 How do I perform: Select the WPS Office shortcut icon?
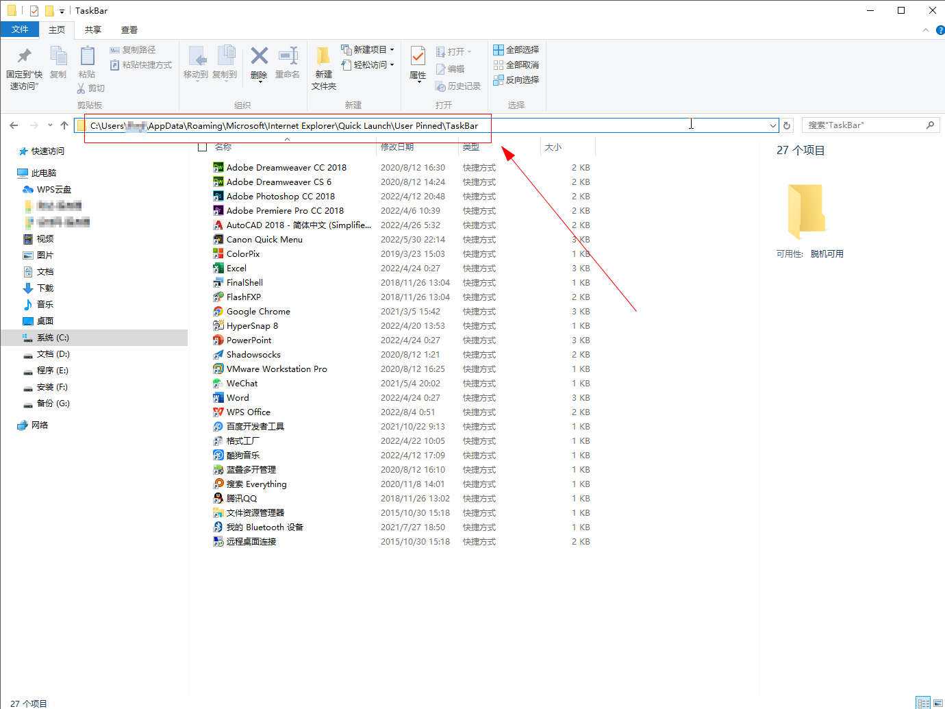click(x=218, y=412)
